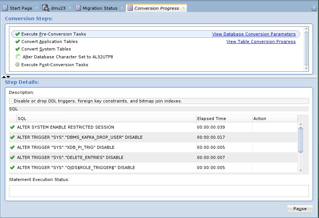
Task: Click elapsed time 00:00:00.007
Action: point(211,157)
